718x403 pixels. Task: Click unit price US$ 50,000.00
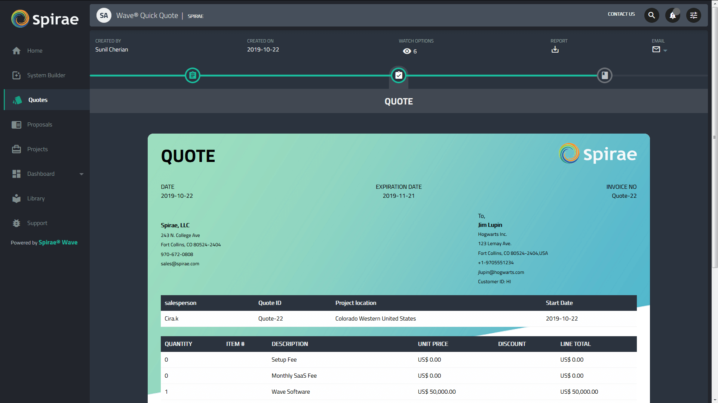[437, 392]
